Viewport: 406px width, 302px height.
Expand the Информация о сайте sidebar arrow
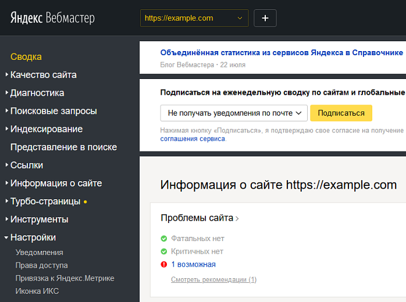(7, 183)
